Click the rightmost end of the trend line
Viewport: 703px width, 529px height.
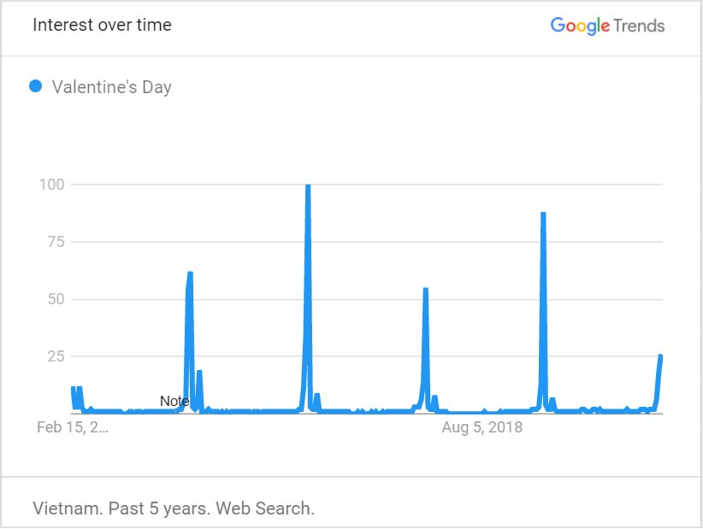pos(661,356)
